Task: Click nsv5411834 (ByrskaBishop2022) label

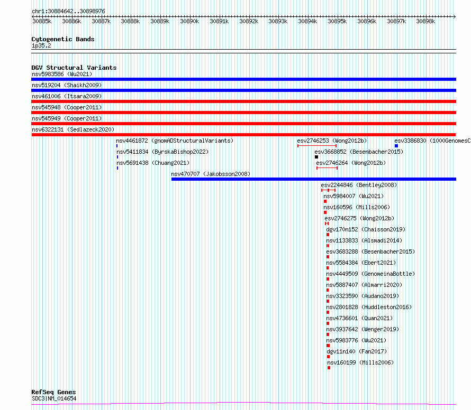Action: pyautogui.click(x=162, y=152)
